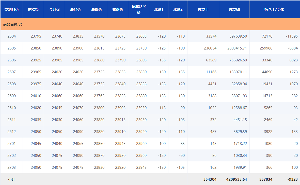Click subtotal turnover 4209535.64
300x185 pixels.
(236, 179)
